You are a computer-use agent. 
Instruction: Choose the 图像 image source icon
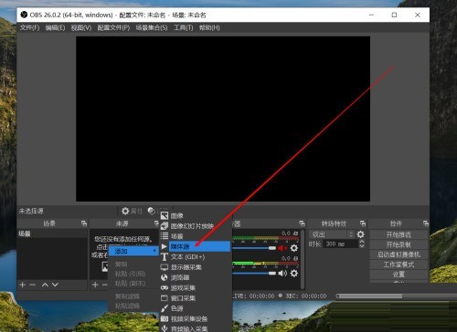point(165,215)
